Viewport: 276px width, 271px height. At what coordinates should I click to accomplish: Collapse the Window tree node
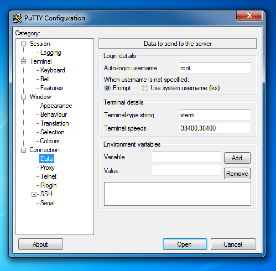coord(23,97)
